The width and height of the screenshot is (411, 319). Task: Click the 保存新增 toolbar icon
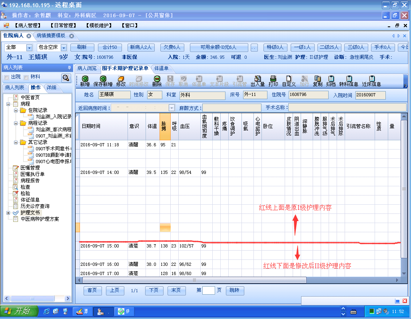103,81
